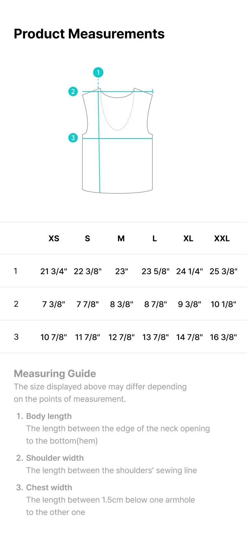Select the L size column header
247x546 pixels.
[x=155, y=238]
